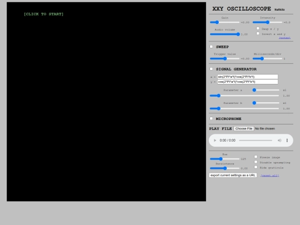The height and width of the screenshot is (225, 300).
Task: Open the audio player more options menu
Action: coord(287,140)
